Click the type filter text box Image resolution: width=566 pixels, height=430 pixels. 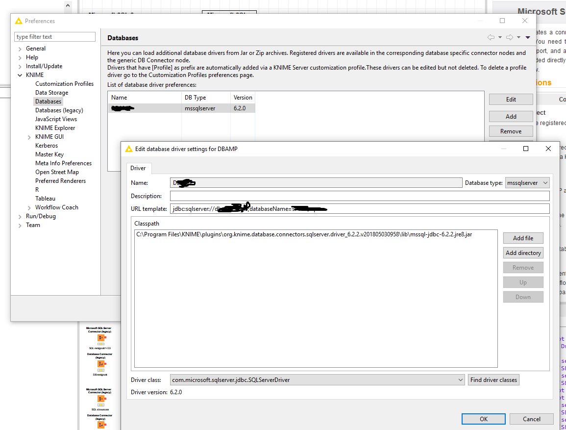click(x=54, y=37)
